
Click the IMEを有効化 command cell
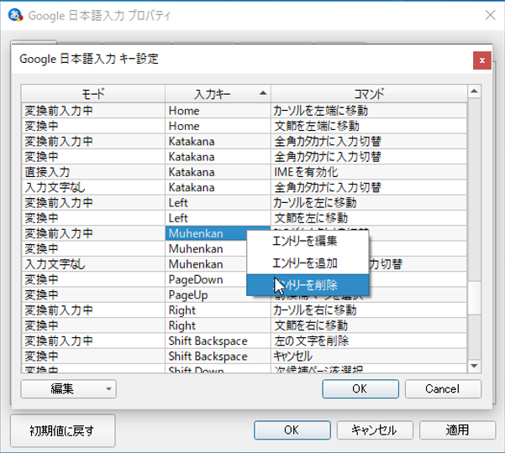point(367,172)
